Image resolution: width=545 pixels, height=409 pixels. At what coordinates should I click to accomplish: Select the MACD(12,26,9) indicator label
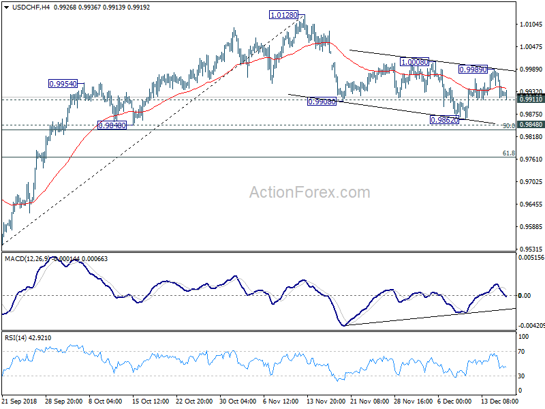27,259
